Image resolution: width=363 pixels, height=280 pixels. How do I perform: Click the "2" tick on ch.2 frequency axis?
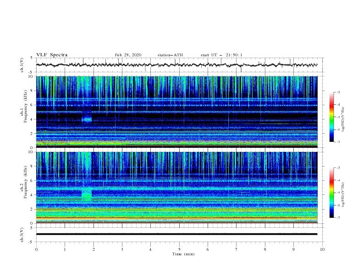[x=32, y=209]
